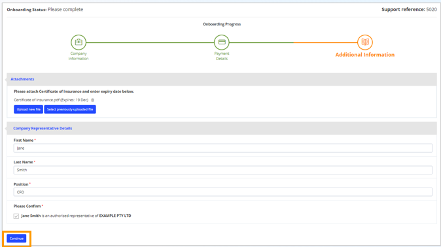Click the 'Onboarding Status: Please complete' text
Viewport: 441px width, 247px height.
[45, 9]
